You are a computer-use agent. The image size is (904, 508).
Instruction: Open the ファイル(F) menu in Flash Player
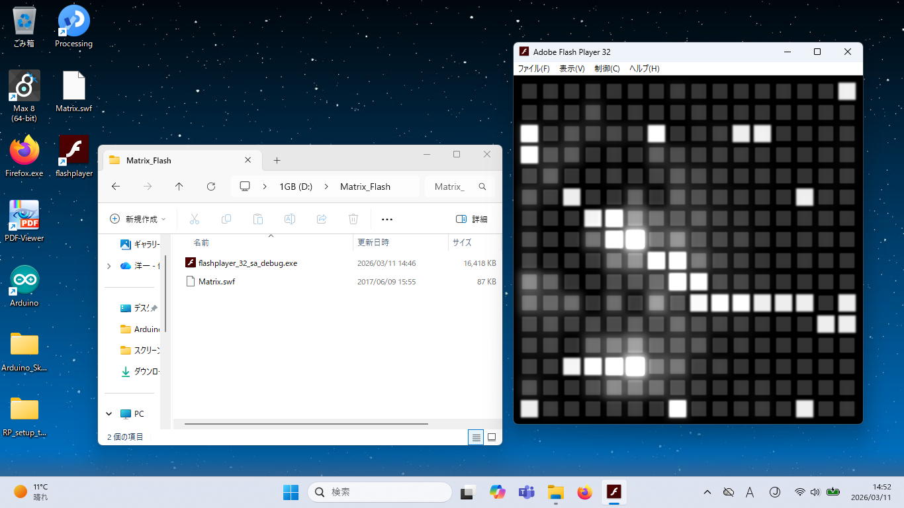(x=533, y=68)
